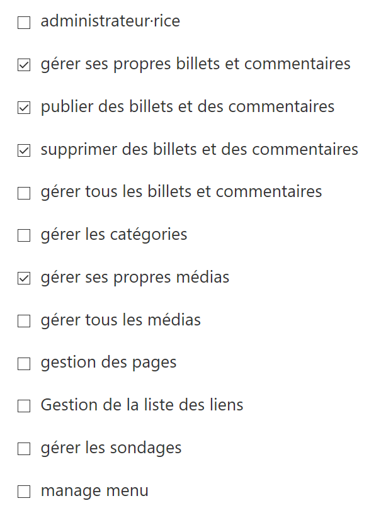
Task: Click the gestion des pages label text
Action: (x=108, y=363)
